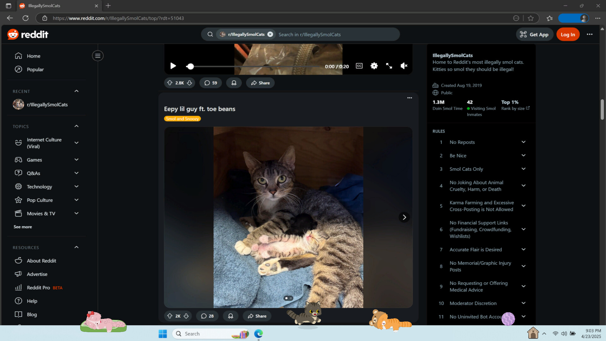This screenshot has width=606, height=341.
Task: Upvote the Eepy lil guy post
Action: point(169,316)
